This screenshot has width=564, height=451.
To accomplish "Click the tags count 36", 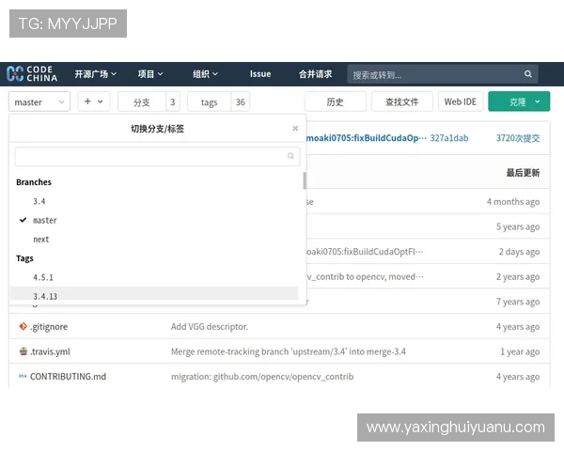I will (241, 102).
